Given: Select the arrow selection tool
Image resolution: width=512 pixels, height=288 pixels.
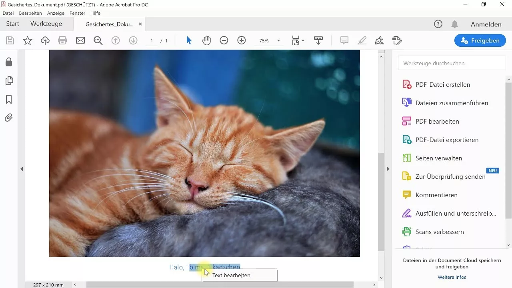Looking at the screenshot, I should [189, 40].
